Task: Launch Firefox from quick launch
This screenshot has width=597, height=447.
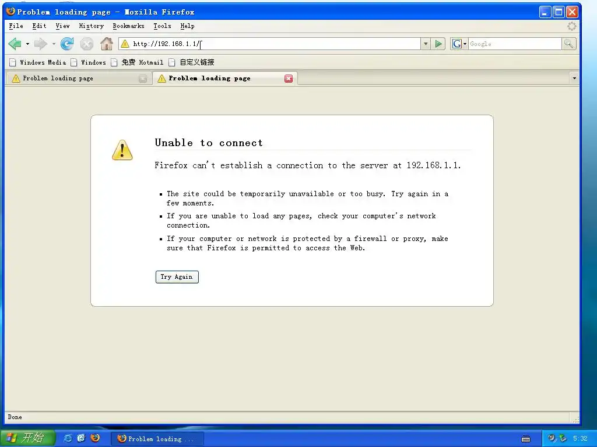Action: click(x=95, y=438)
